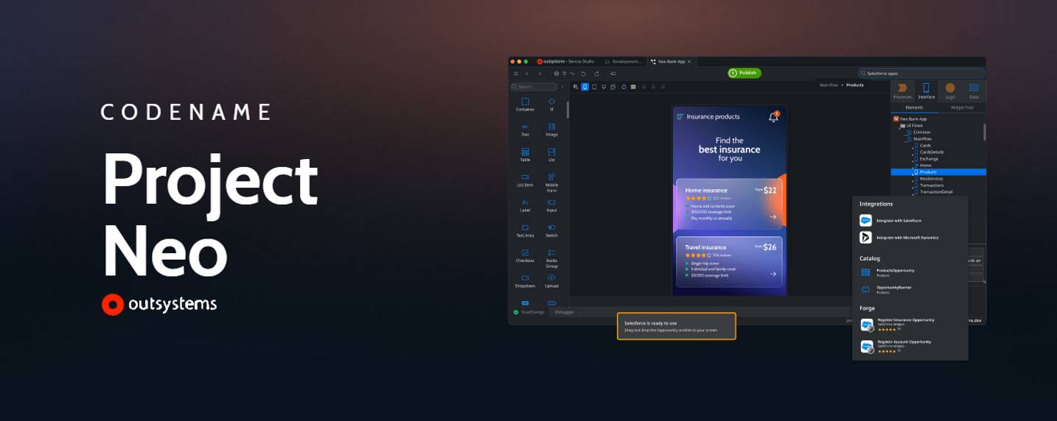The image size is (1057, 421).
Task: Open the Debugger tab at the bottom
Action: pos(565,312)
